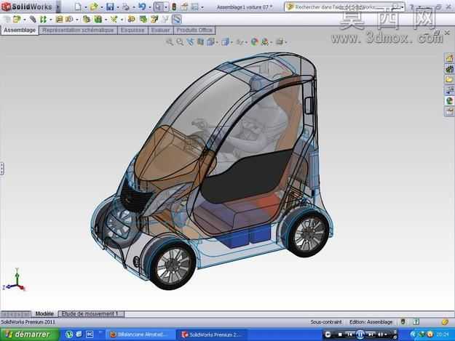Switch to Représentation schématique tab
The width and height of the screenshot is (455, 341).
point(78,30)
